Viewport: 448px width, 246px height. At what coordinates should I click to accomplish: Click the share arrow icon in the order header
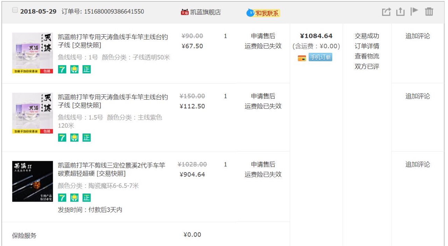[386, 12]
